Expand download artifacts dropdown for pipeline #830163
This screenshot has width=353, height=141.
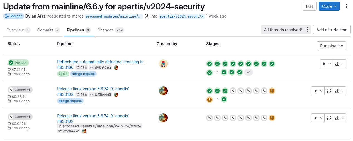340,91
